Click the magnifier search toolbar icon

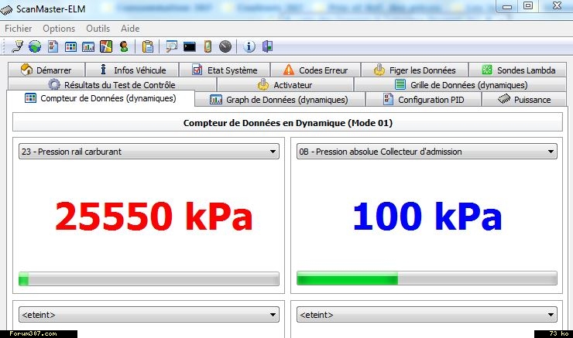click(171, 46)
